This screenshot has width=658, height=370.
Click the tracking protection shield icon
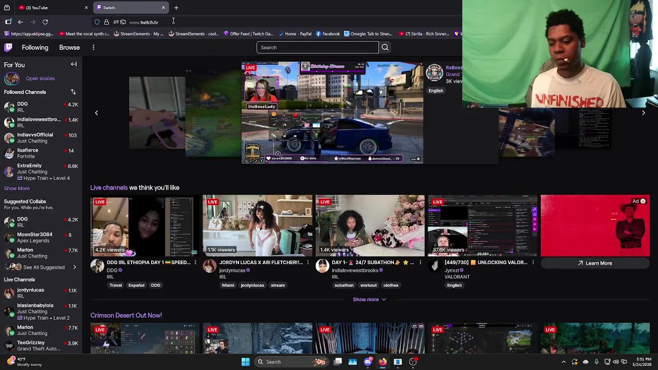pyautogui.click(x=97, y=22)
